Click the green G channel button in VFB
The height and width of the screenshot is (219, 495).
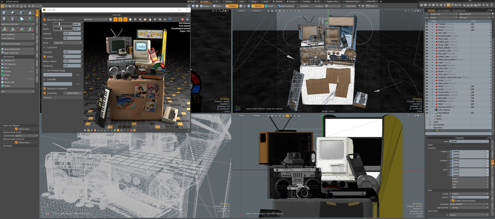(x=120, y=19)
